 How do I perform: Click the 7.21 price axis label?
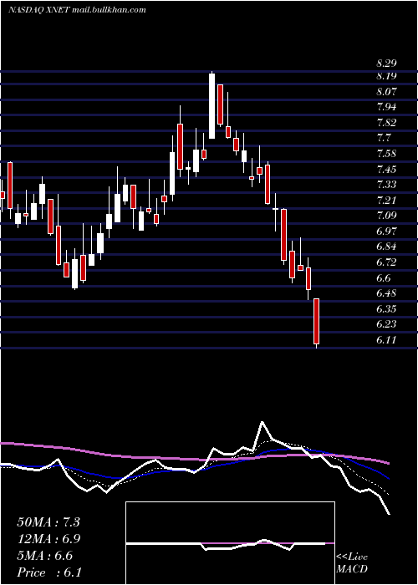pyautogui.click(x=386, y=201)
